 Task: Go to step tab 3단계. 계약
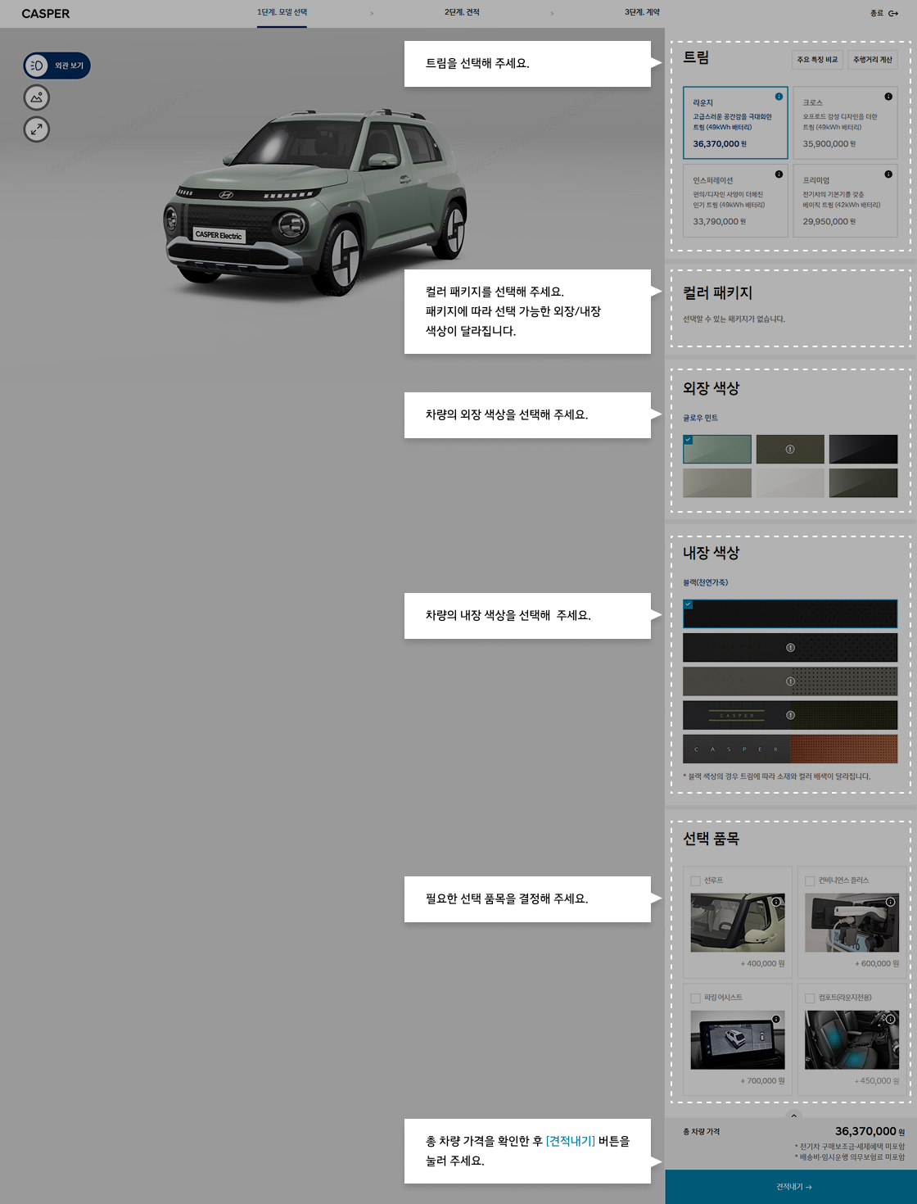tap(642, 12)
